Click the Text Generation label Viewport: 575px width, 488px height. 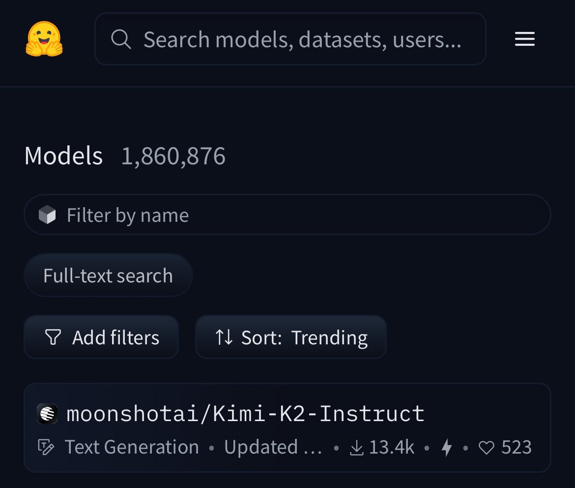click(132, 447)
